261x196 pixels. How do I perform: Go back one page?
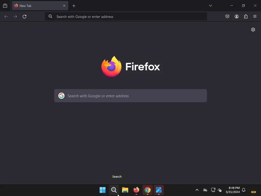click(6, 17)
